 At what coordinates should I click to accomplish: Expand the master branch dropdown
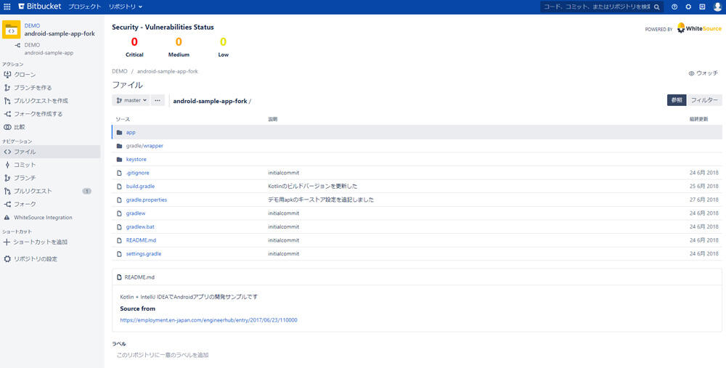click(131, 100)
